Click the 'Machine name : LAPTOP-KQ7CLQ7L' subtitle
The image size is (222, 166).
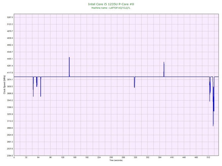point(111,8)
